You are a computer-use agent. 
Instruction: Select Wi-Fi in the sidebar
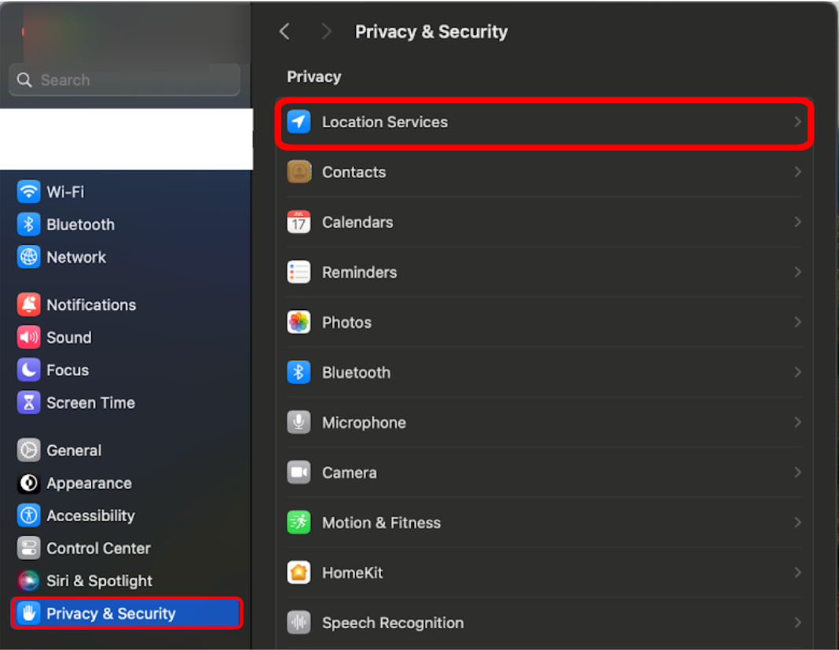coord(126,192)
